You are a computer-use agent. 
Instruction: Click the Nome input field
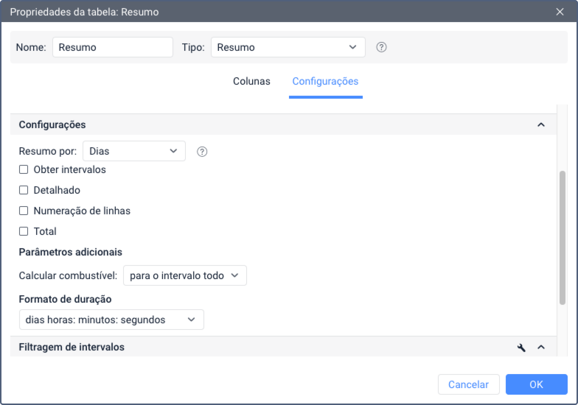pos(112,47)
